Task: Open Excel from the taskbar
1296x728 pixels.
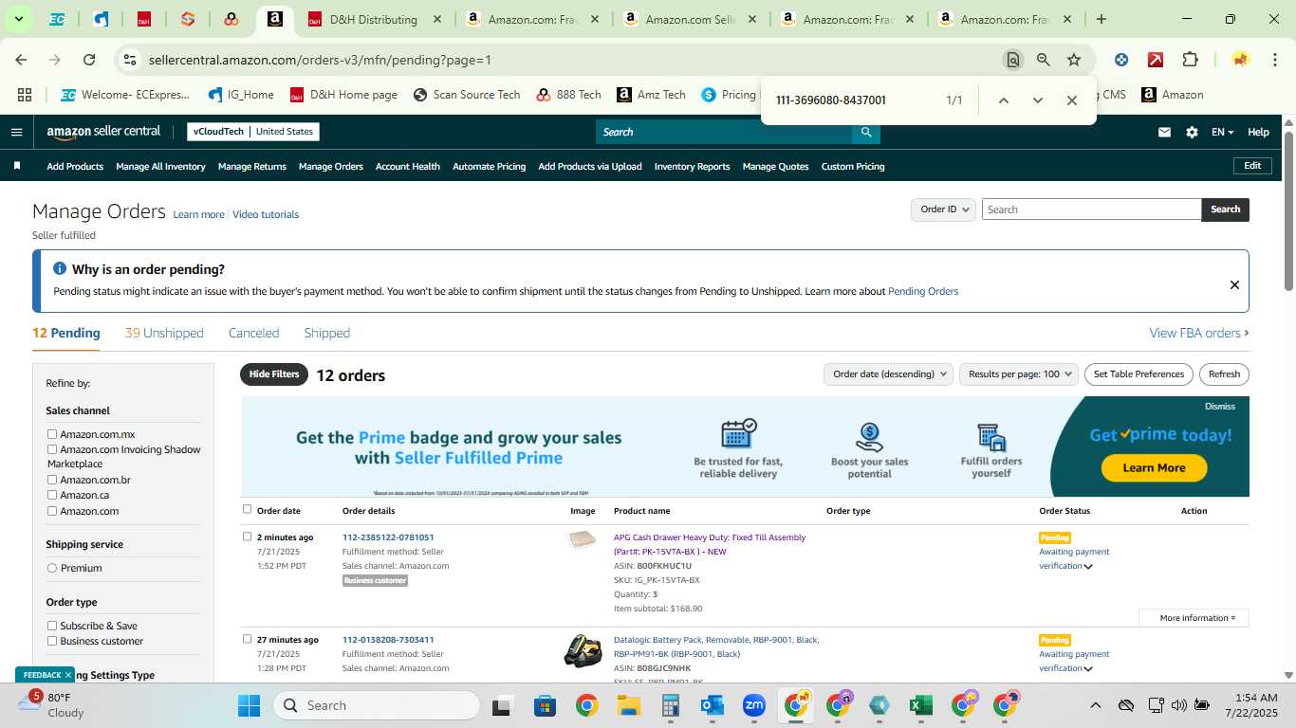Action: (x=919, y=705)
